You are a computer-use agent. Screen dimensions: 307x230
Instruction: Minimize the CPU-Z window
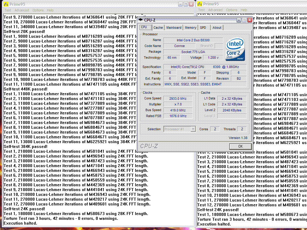click(x=239, y=20)
